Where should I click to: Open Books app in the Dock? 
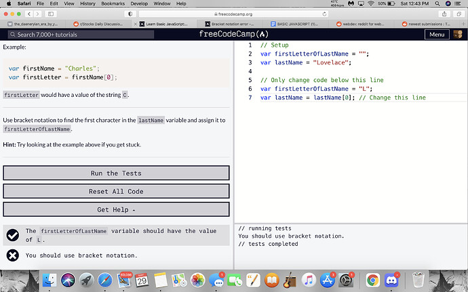[x=272, y=280]
